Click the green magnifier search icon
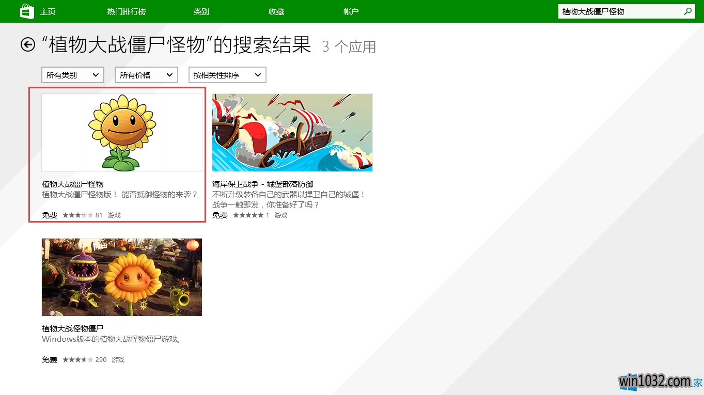 [687, 11]
